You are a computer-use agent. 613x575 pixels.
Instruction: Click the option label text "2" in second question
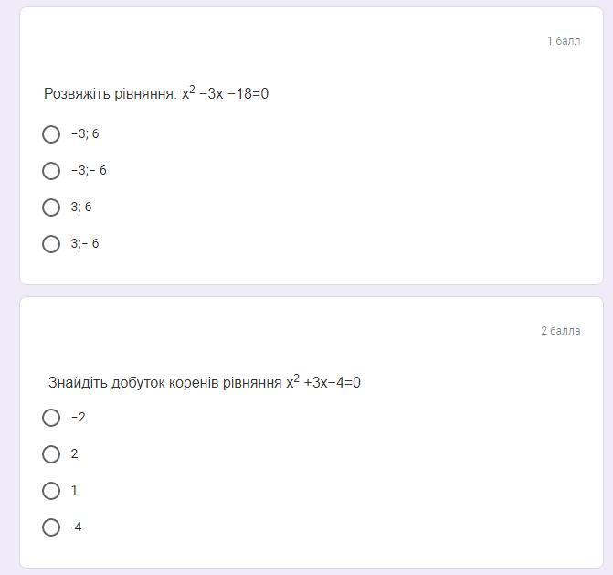[x=74, y=453]
